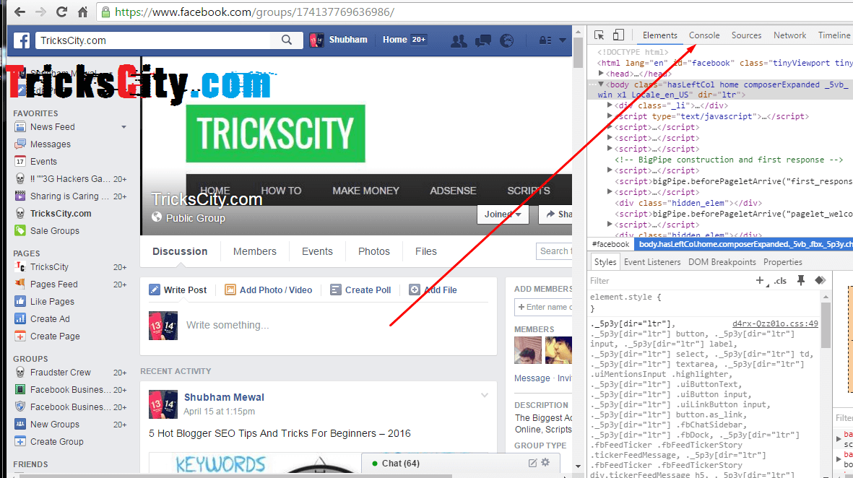This screenshot has width=853, height=478.
Task: Click the browser address bar URL
Action: pyautogui.click(x=254, y=12)
